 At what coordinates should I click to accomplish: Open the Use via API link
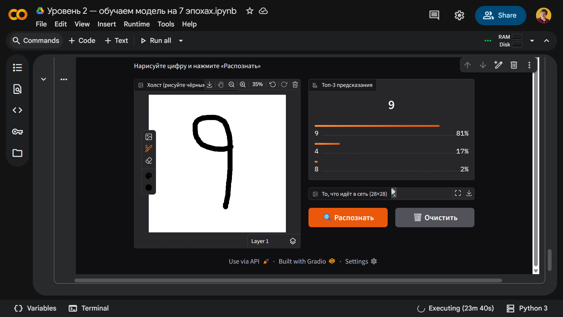pos(244,261)
